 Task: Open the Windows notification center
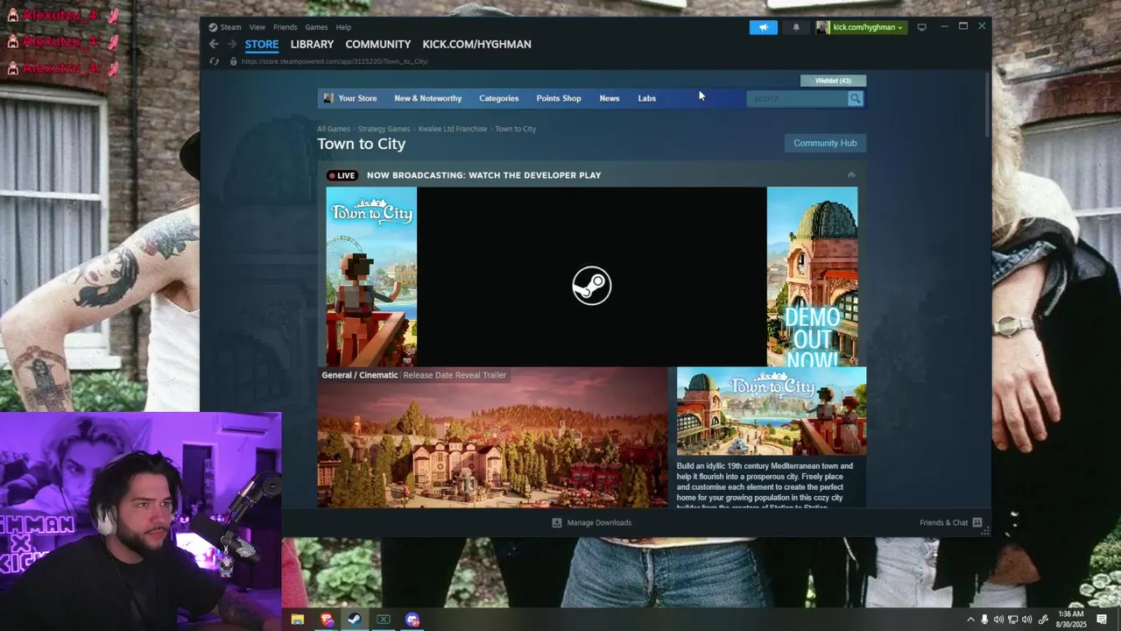click(1102, 620)
